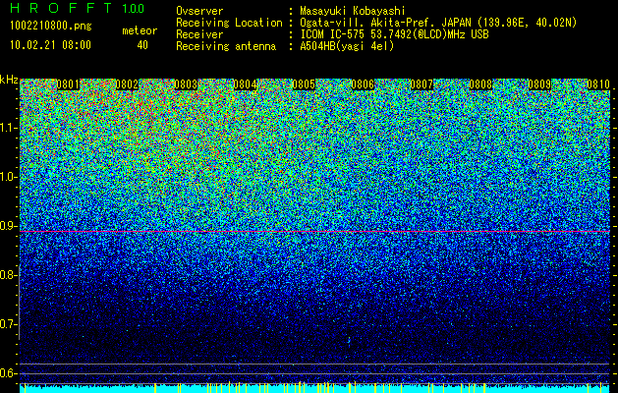This screenshot has width=618, height=393.
Task: Click the meteor label
Action: coord(140,30)
